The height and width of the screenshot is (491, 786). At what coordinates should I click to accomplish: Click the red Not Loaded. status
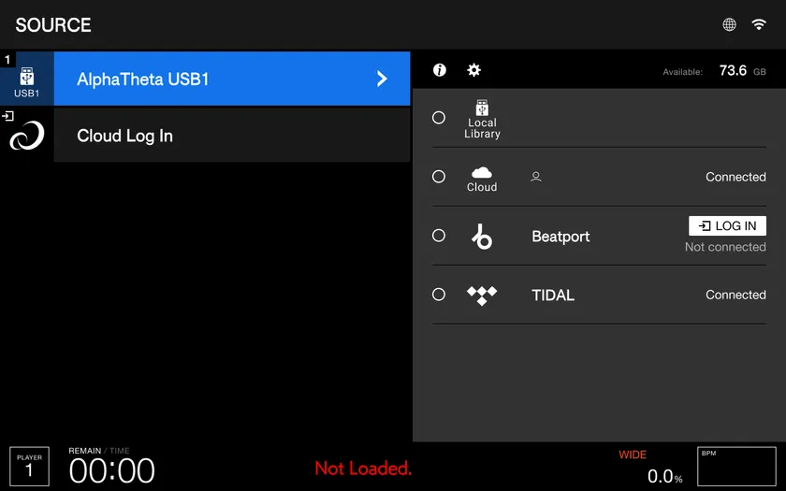(363, 469)
